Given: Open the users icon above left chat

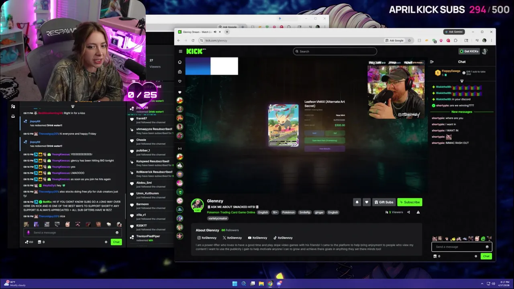Looking at the screenshot, I should pos(13,106).
